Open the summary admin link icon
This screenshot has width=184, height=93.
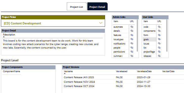click(x=132, y=56)
